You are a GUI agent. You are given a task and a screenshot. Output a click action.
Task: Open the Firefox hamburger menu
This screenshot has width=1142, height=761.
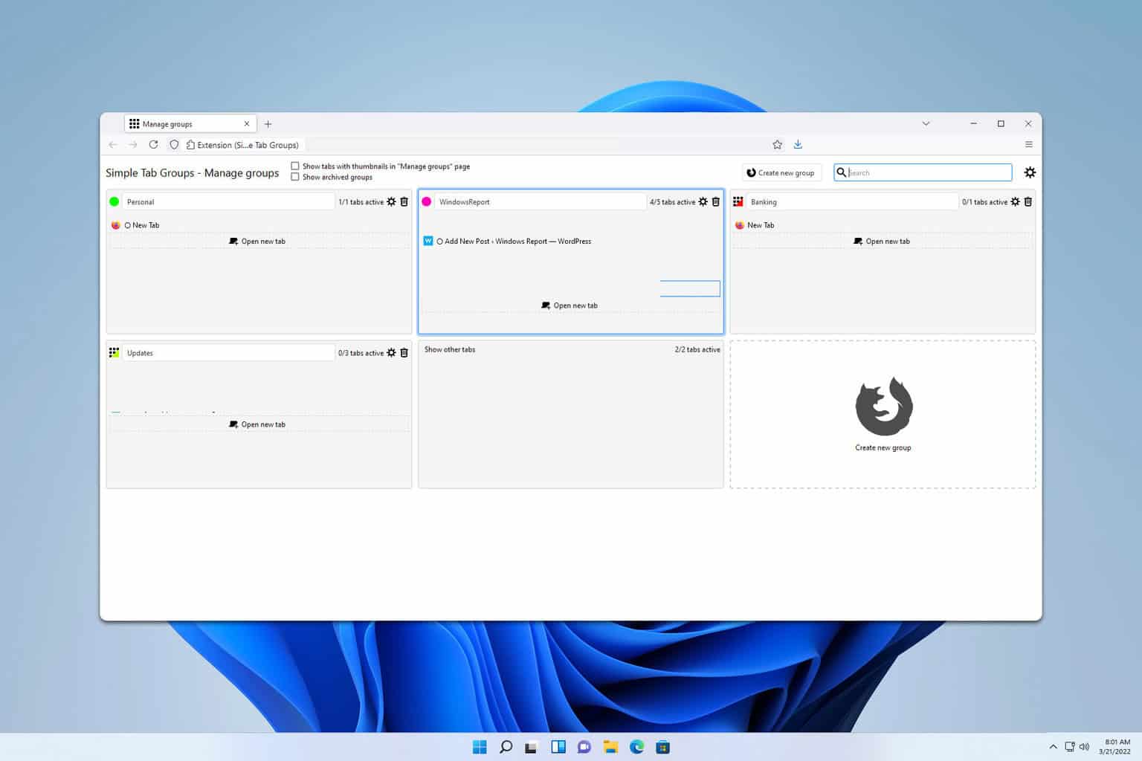(1029, 144)
